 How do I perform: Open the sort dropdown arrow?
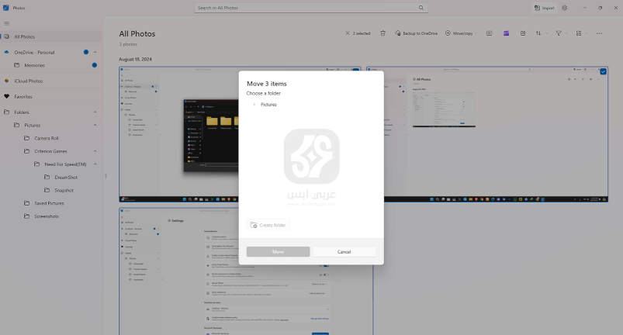[546, 33]
